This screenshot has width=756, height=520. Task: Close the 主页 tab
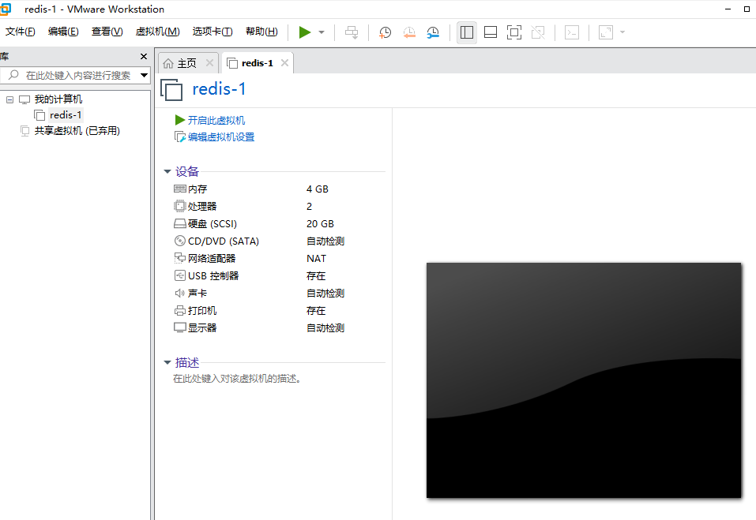209,62
